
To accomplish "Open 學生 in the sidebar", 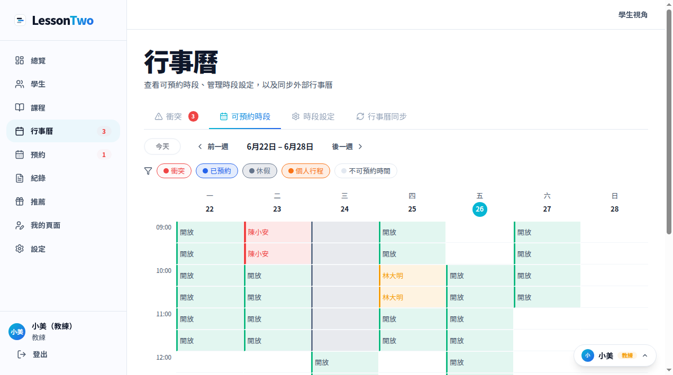I will tap(63, 84).
